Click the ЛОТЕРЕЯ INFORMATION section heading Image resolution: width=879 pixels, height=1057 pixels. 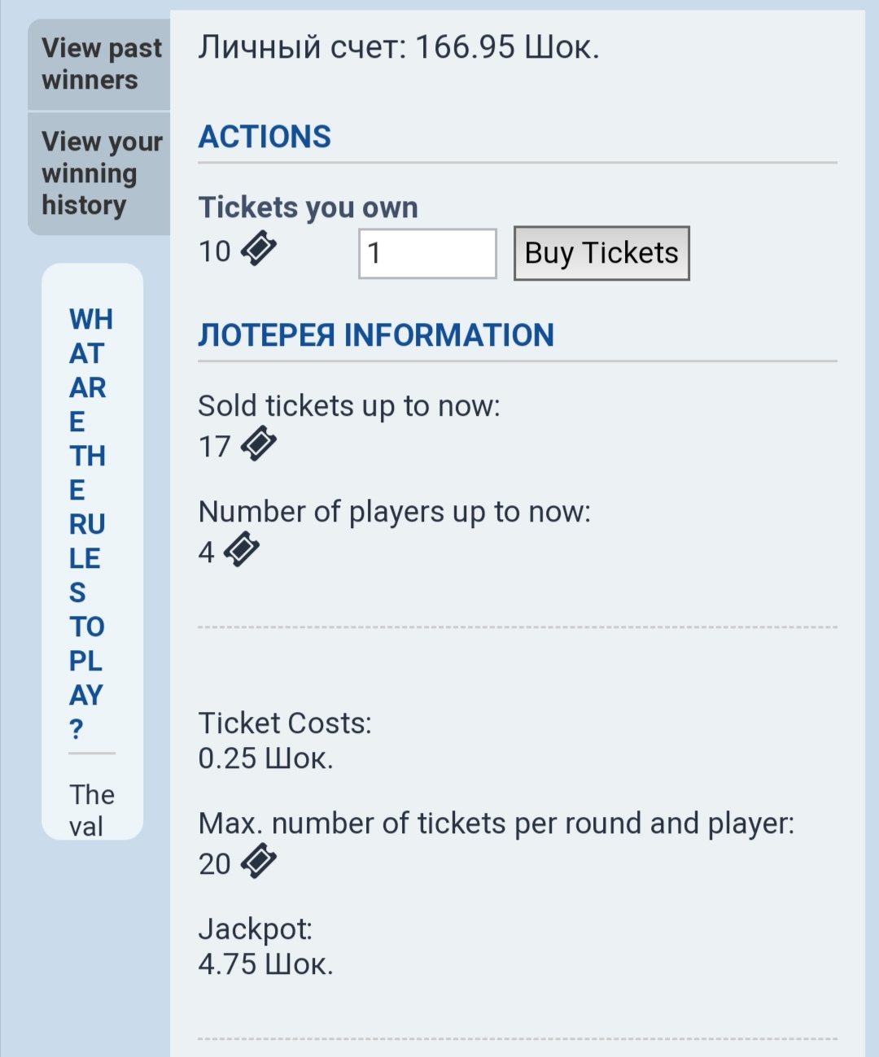pyautogui.click(x=376, y=335)
